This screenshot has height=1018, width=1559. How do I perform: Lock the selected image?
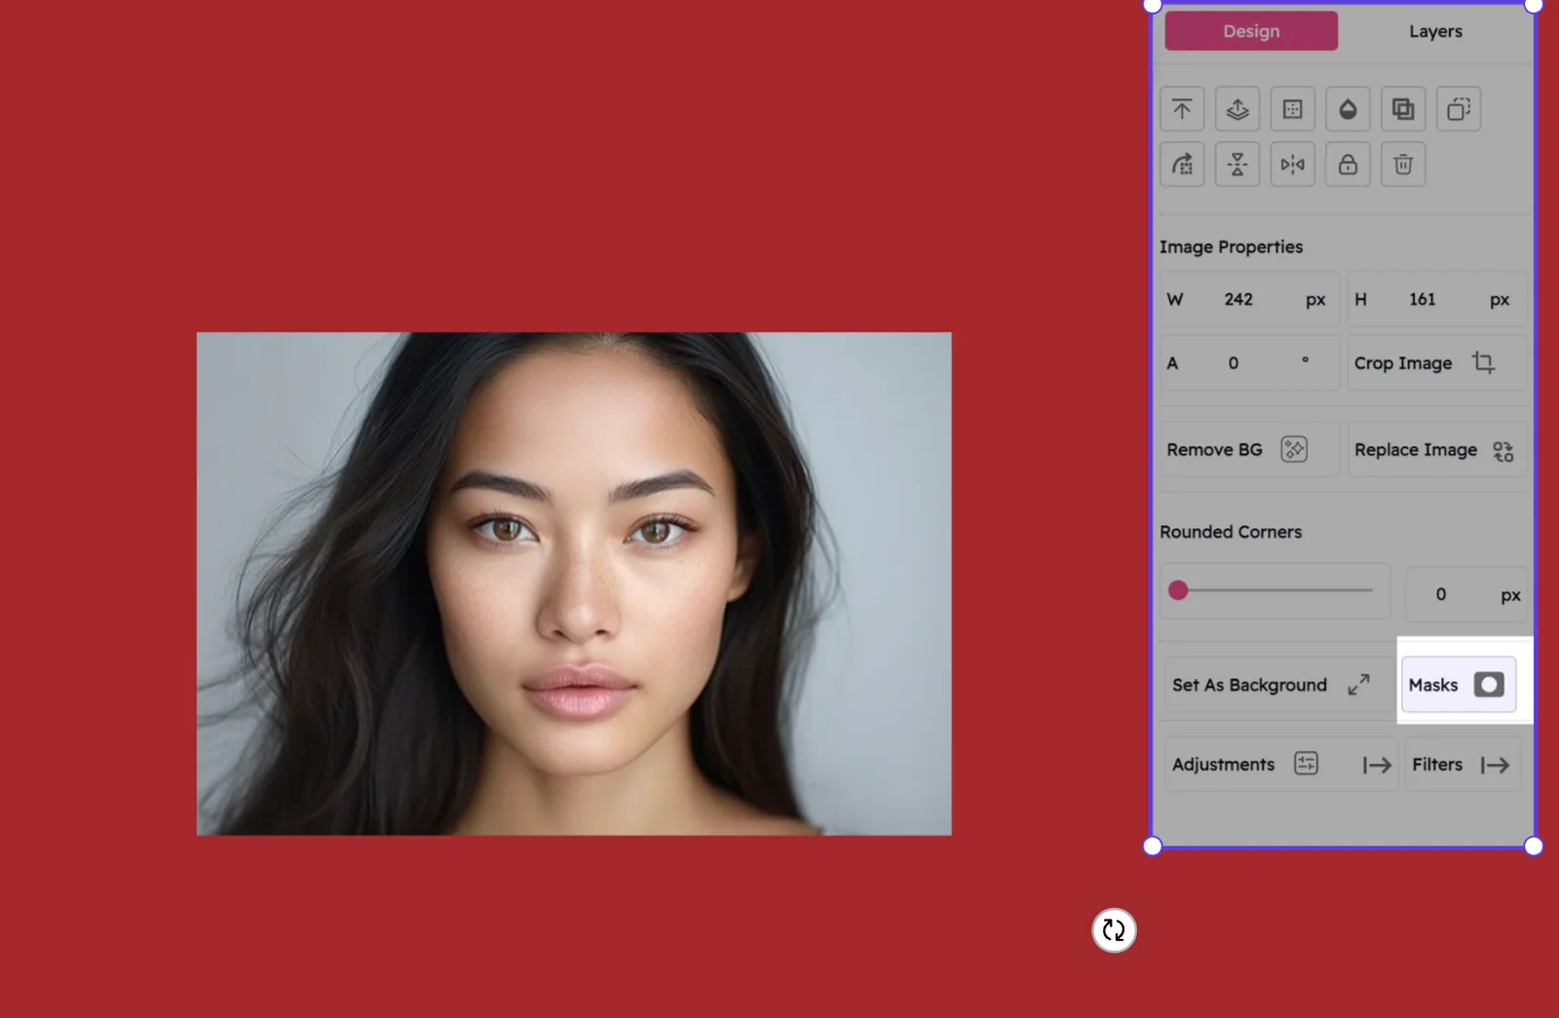[x=1348, y=165]
